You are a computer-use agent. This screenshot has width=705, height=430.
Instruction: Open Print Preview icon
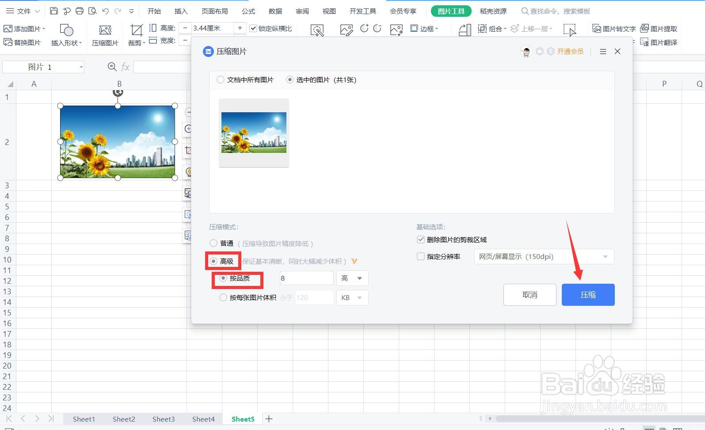(92, 11)
